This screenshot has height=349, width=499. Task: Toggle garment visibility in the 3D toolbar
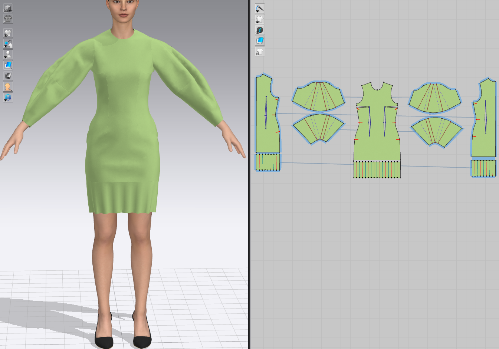7,33
